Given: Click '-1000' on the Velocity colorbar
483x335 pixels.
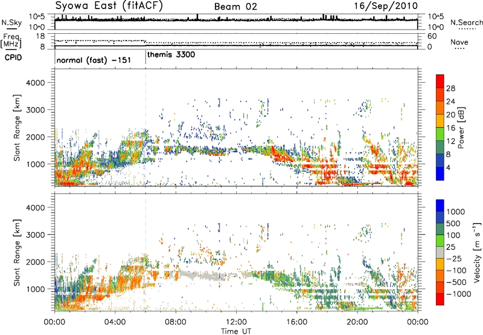Looking at the screenshot, I should pos(458,294).
